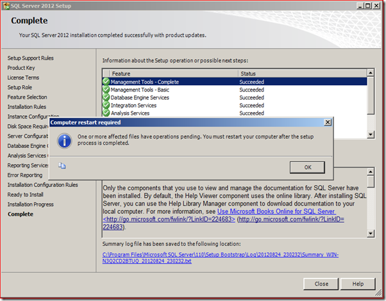Select the Analysis Services row
The width and height of the screenshot is (386, 301).
pyautogui.click(x=235, y=113)
